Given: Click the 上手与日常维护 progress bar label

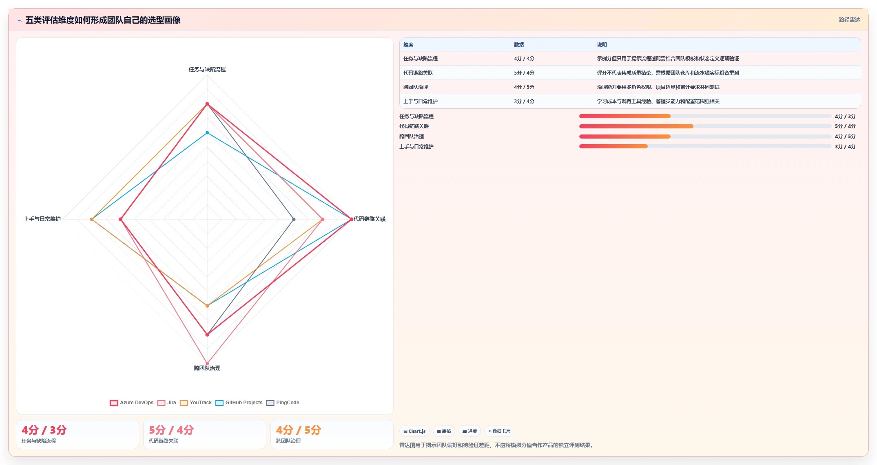Looking at the screenshot, I should coord(416,147).
